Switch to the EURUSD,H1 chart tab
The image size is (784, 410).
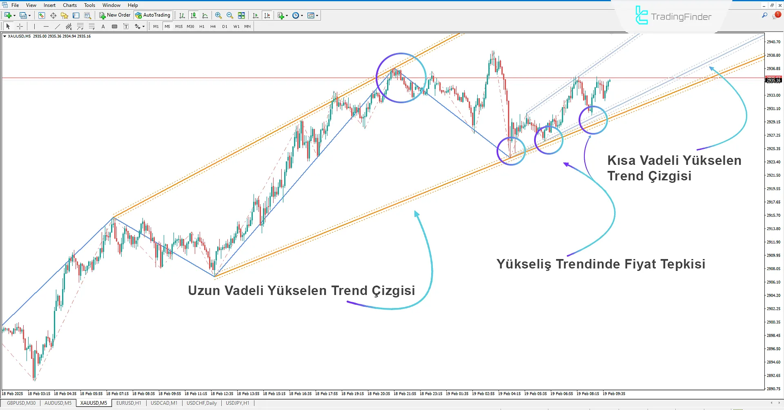tap(129, 403)
